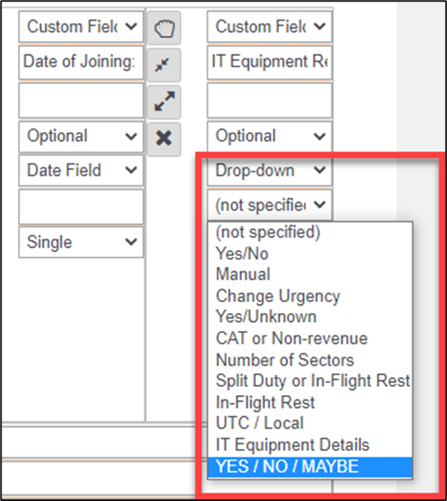This screenshot has width=447, height=501.
Task: Open the Date Field type dropdown
Action: tap(81, 170)
